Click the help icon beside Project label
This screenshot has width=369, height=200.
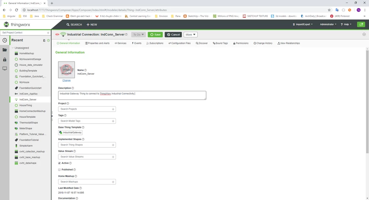pyautogui.click(x=68, y=104)
